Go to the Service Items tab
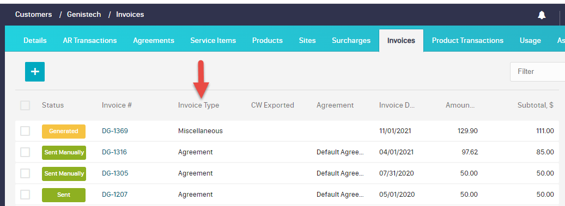 coord(213,40)
